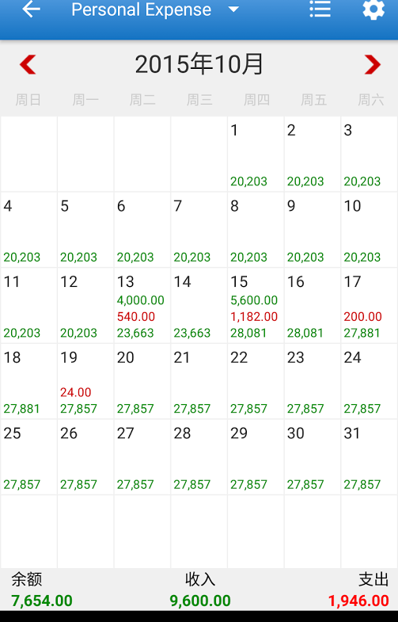The image size is (398, 622).
Task: Open October 19 day entry
Action: pyautogui.click(x=85, y=381)
